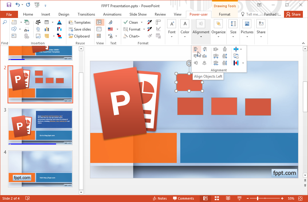
Task: Click the Templates button
Action: (79, 22)
